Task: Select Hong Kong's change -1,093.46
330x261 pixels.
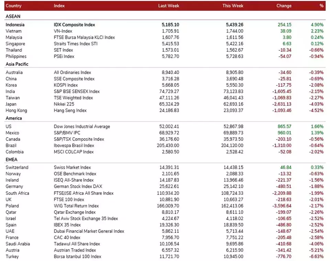Action: coord(282,110)
